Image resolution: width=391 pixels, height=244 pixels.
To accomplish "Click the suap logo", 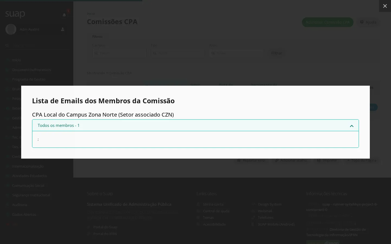I will (x=15, y=14).
